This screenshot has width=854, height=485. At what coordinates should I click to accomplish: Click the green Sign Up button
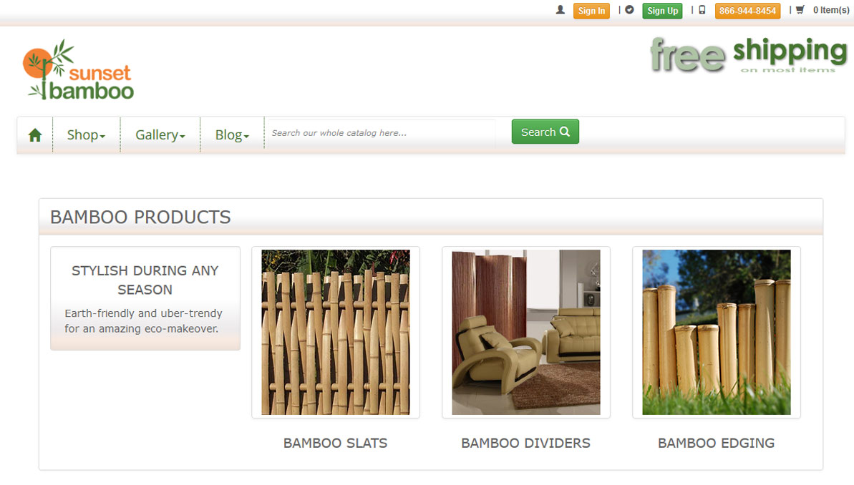662,11
